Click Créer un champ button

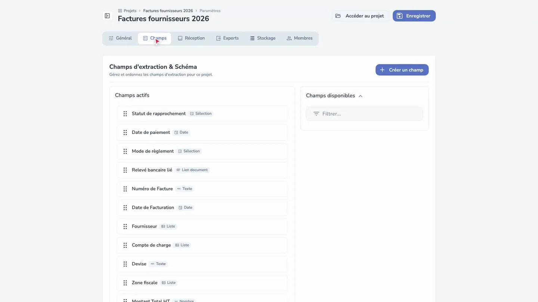(x=402, y=70)
